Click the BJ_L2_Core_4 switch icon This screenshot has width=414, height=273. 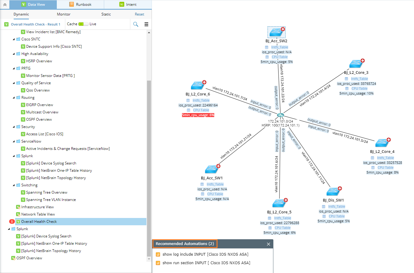click(x=382, y=143)
